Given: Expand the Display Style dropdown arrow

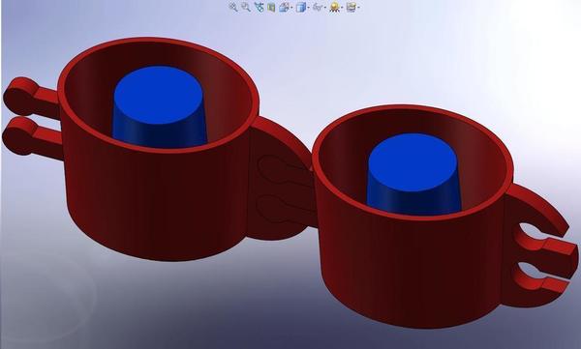Looking at the screenshot, I should point(308,8).
